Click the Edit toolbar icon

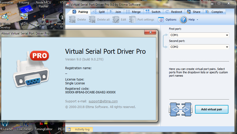[x=116, y=20]
